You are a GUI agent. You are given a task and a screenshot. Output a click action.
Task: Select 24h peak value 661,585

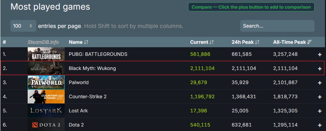click(x=242, y=54)
